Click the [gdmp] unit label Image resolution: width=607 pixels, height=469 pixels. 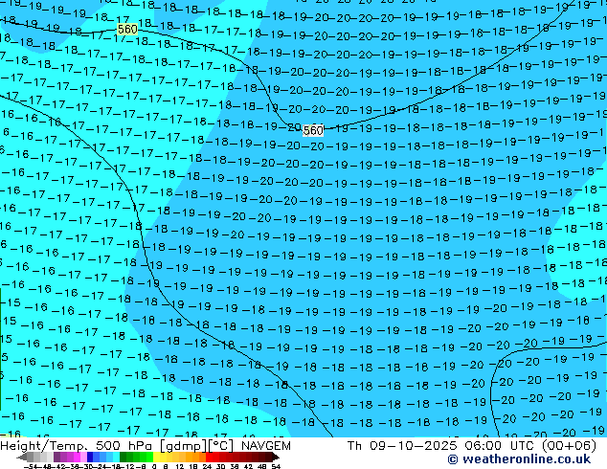(183, 446)
